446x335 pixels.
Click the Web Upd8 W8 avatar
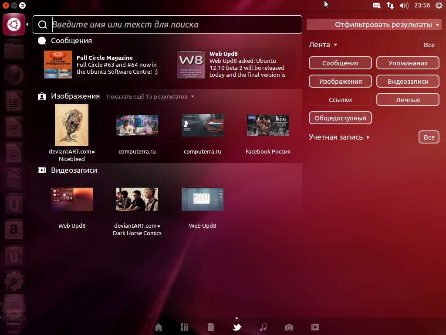(191, 65)
